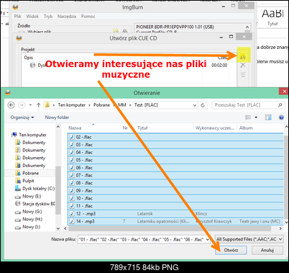Click the folder tree scroll up arrow
The height and width of the screenshot is (273, 289).
[x=58, y=127]
